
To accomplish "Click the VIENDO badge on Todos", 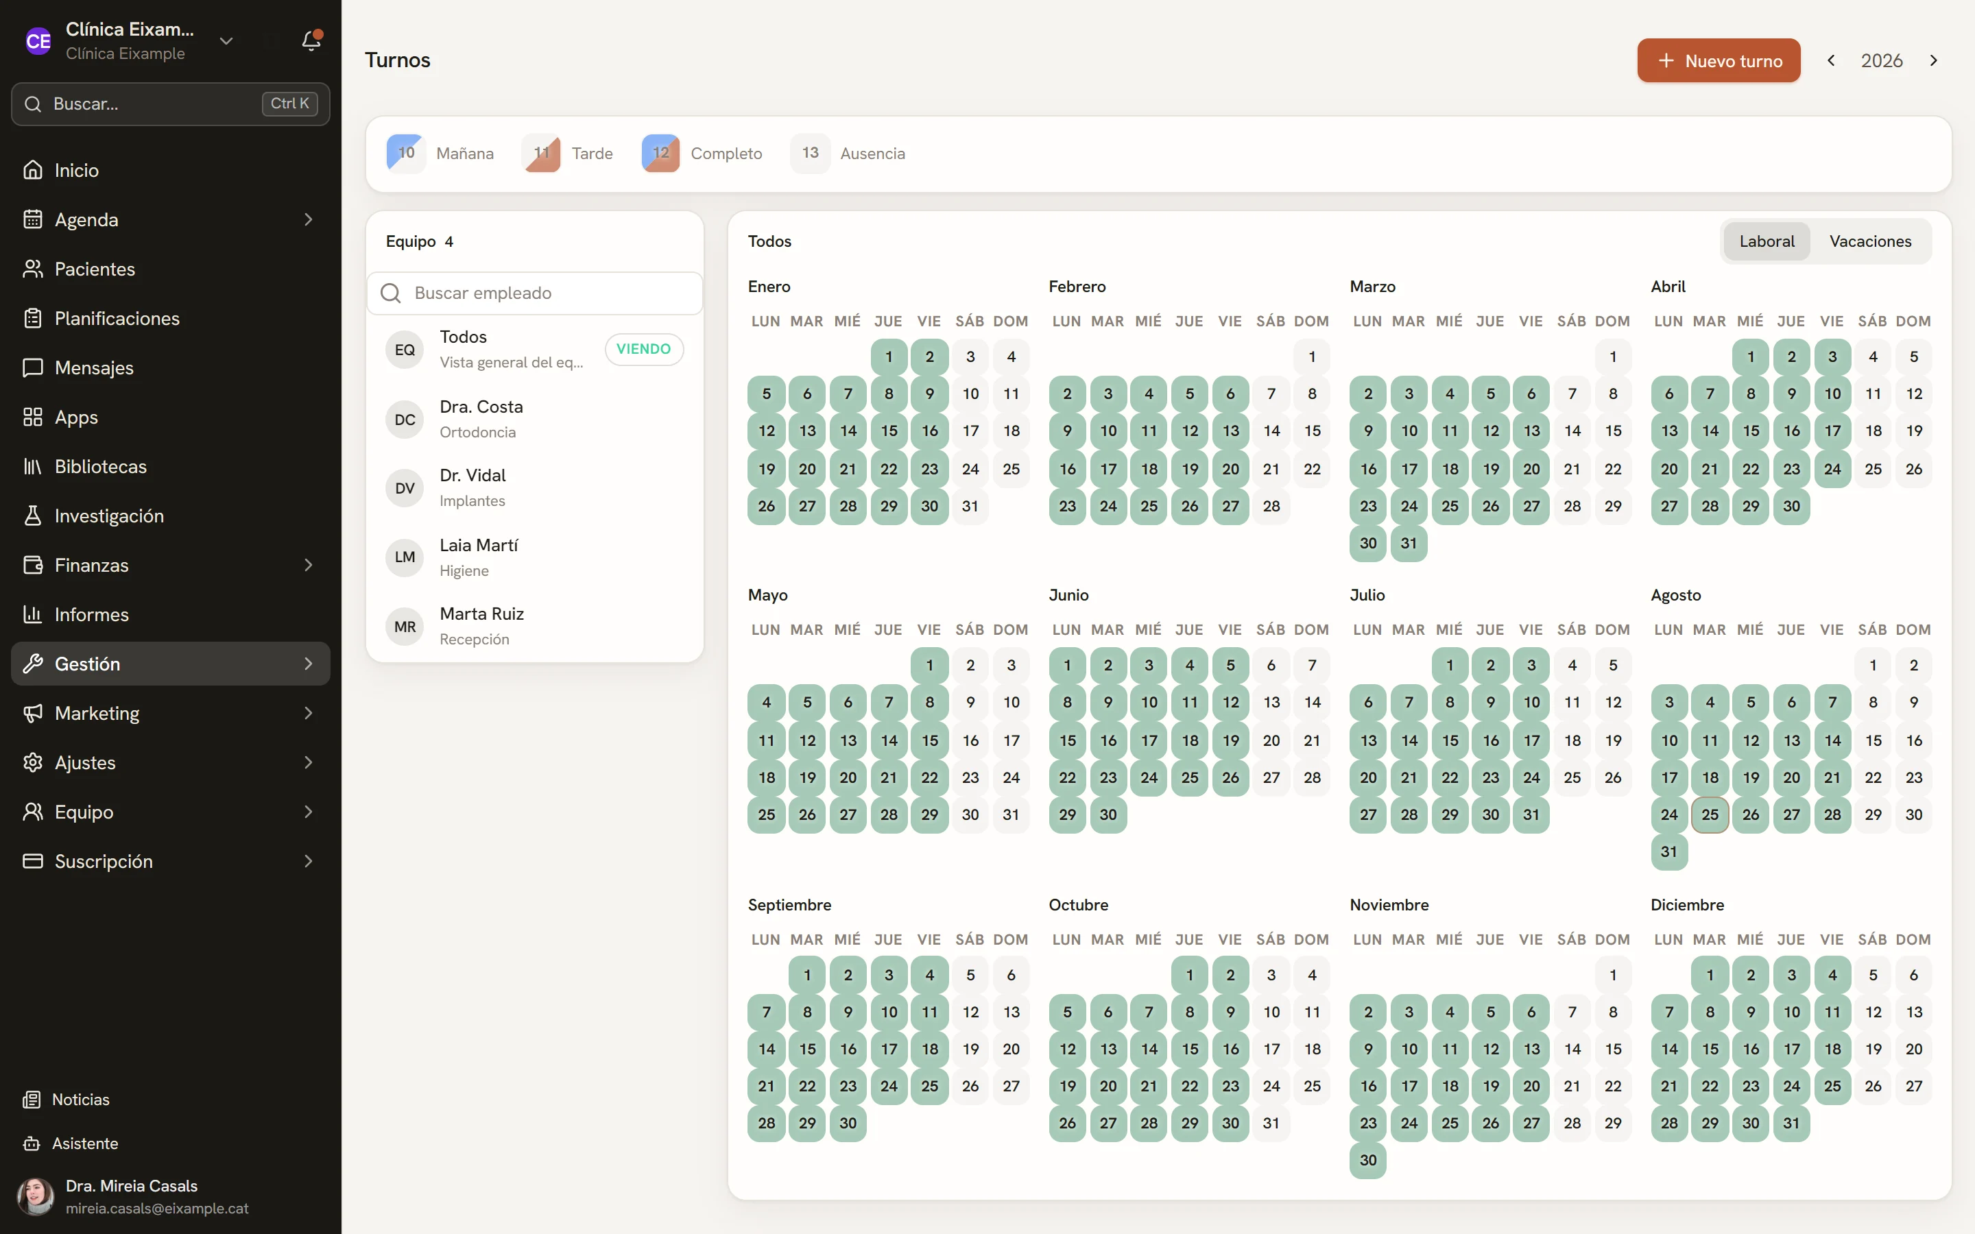I will [644, 350].
